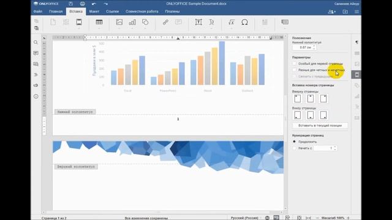Zoom in with the plus button
The width and height of the screenshot is (392, 220).
[349, 218]
